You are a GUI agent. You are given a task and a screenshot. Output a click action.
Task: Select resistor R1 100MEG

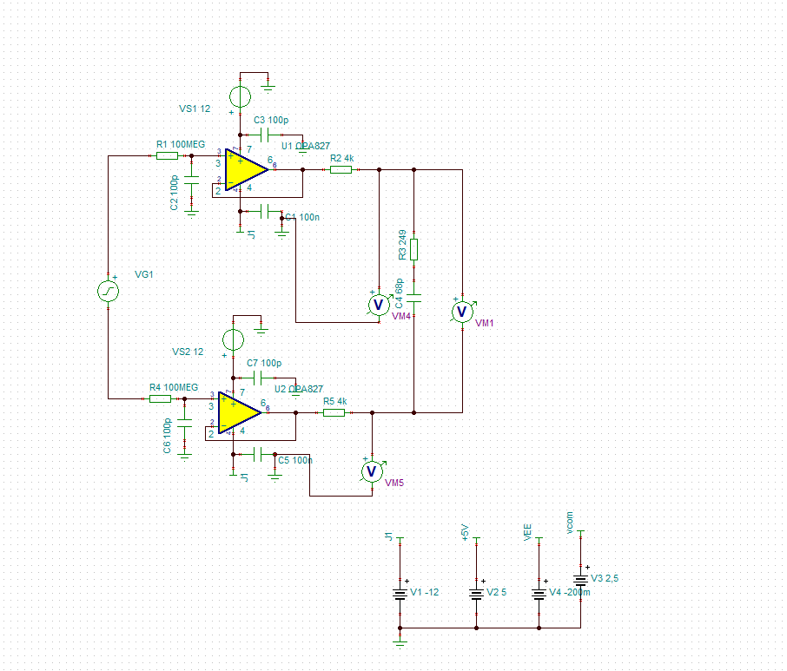click(167, 156)
